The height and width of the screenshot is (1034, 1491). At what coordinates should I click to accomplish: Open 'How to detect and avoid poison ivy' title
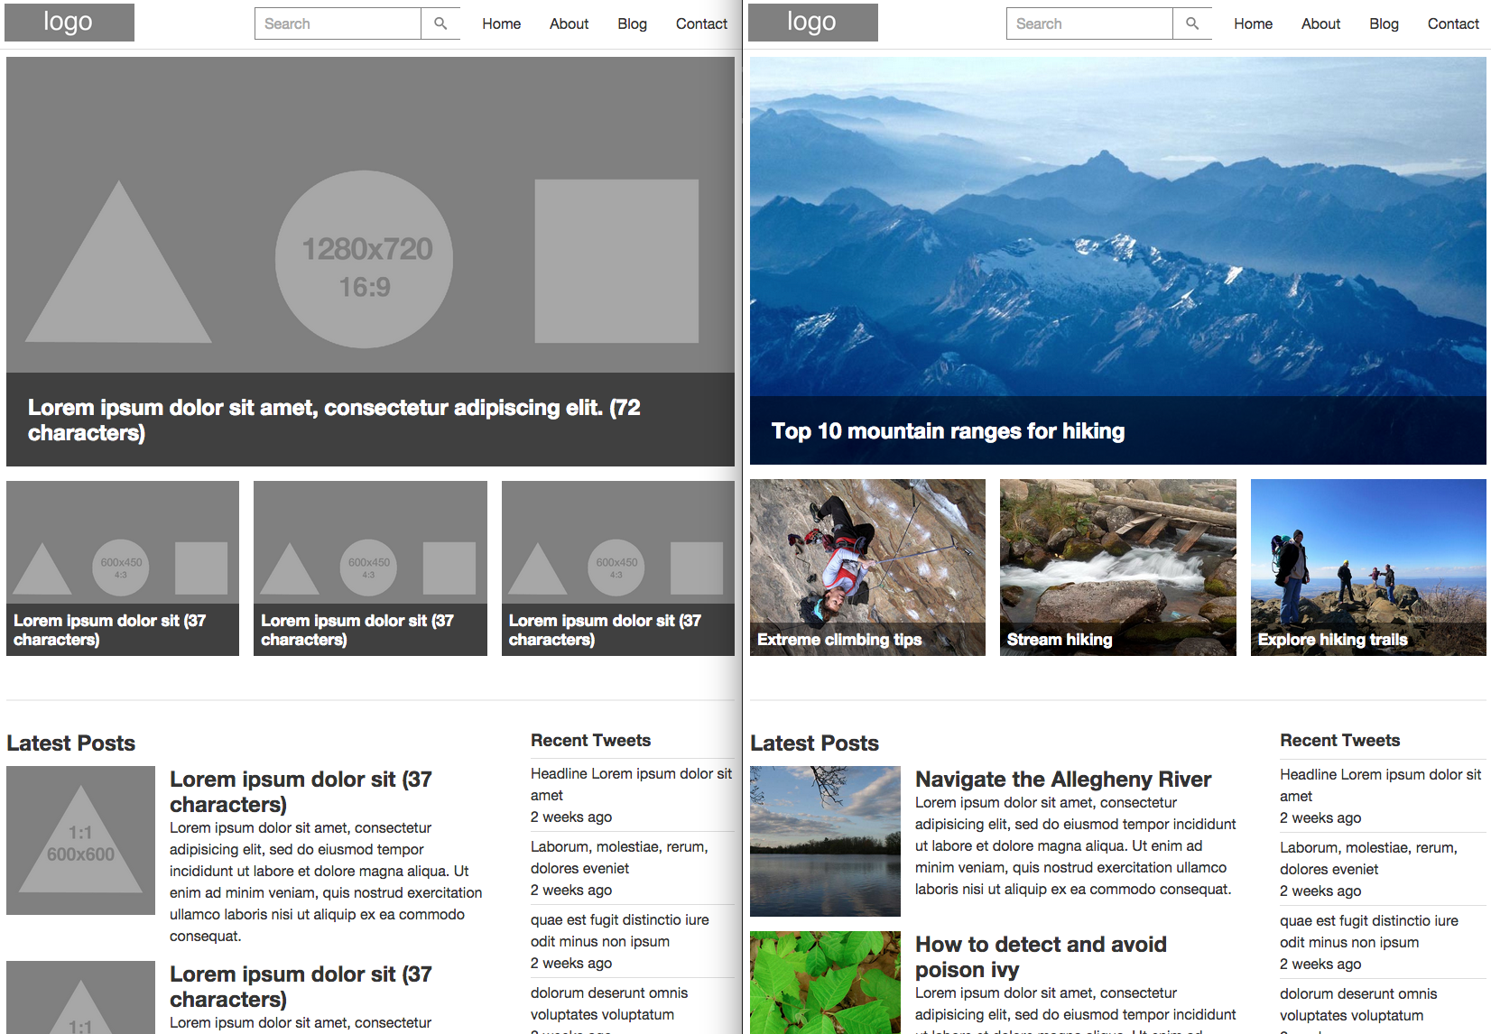pos(1041,957)
